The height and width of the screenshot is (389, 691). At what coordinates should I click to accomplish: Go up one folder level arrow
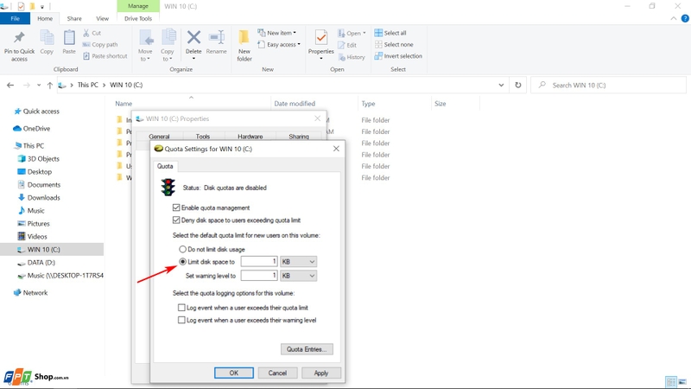coord(50,85)
